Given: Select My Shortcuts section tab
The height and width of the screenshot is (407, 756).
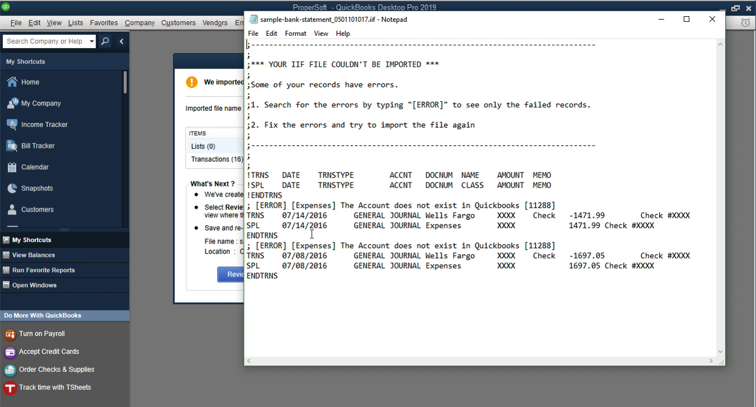Looking at the screenshot, I should [64, 240].
